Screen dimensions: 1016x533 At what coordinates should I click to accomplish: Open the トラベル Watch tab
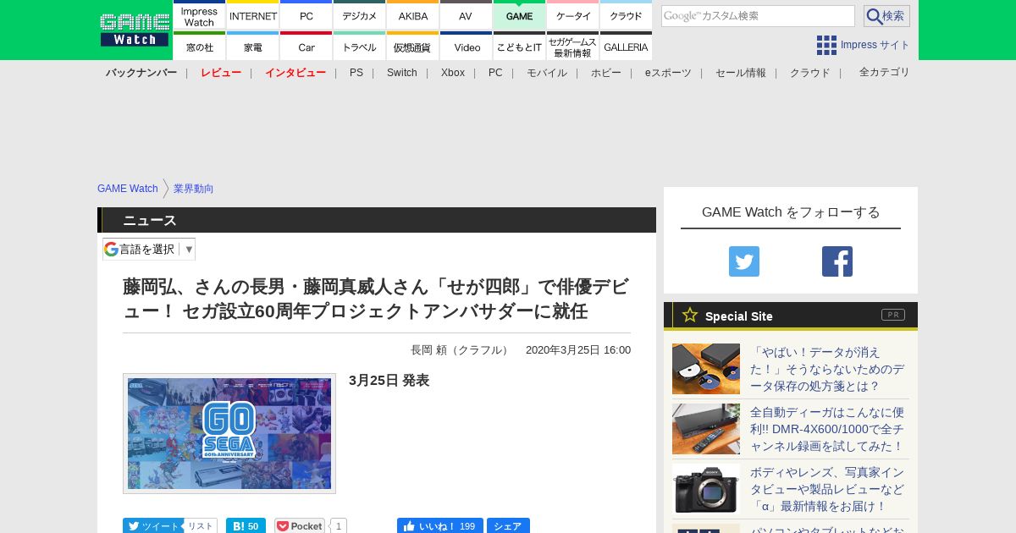[x=359, y=47]
